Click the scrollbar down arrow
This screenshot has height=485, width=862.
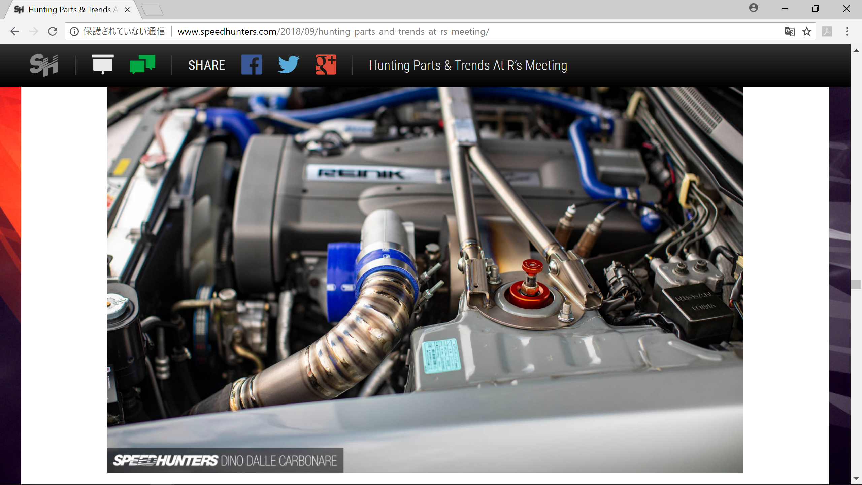click(856, 478)
